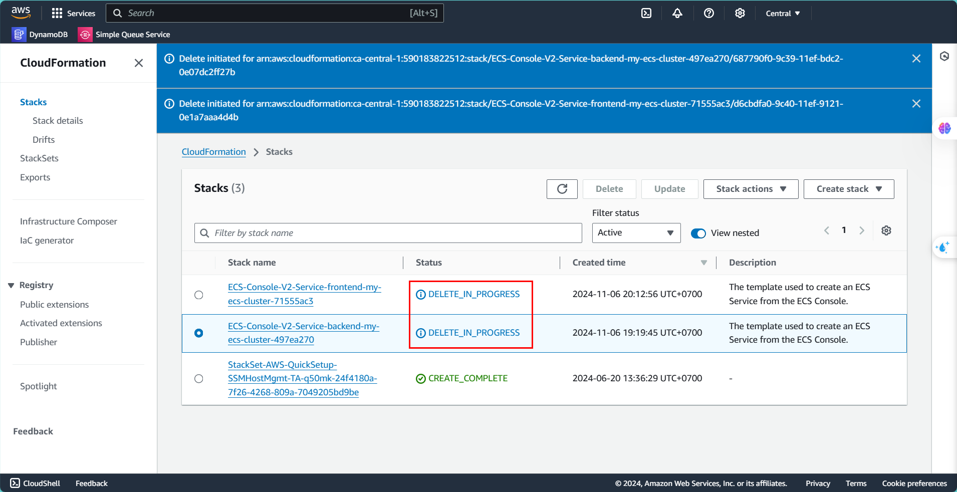Viewport: 957px width, 492px height.
Task: Dismiss the frontend stack delete notification
Action: [916, 103]
